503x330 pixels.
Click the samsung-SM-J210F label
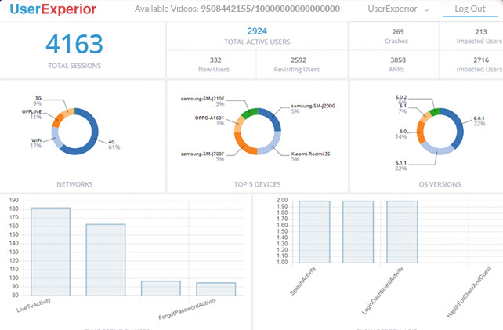pos(202,99)
